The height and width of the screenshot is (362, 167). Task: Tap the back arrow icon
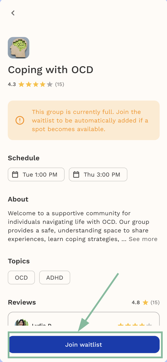[x=13, y=13]
